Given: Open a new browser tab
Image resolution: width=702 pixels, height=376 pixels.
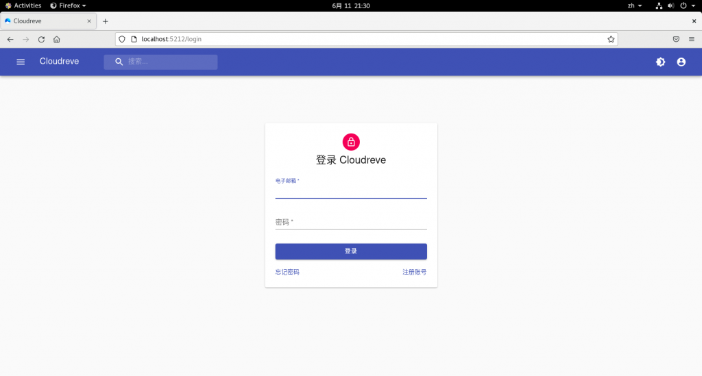Looking at the screenshot, I should (105, 21).
